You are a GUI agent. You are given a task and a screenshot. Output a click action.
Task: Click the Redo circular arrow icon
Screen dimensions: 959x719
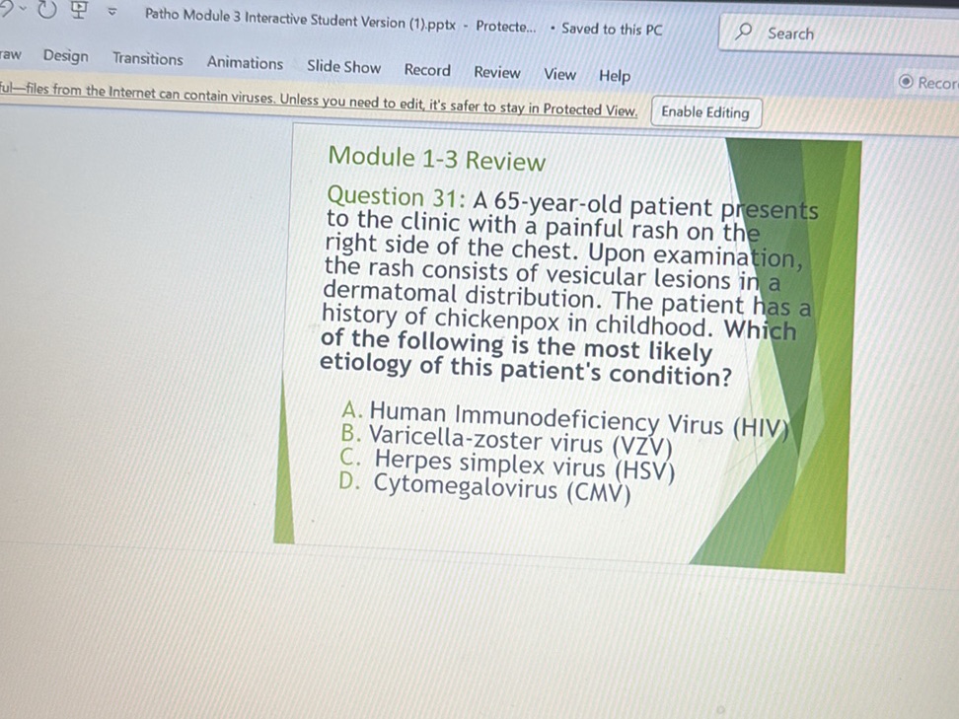point(48,11)
